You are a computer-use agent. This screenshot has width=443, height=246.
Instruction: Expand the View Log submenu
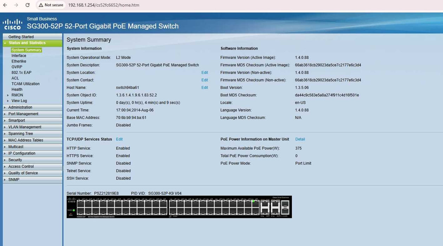[8, 101]
